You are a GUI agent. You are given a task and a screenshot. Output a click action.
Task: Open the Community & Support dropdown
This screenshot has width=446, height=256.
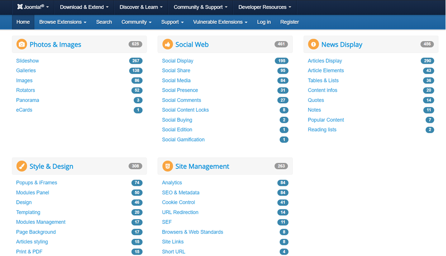point(201,7)
